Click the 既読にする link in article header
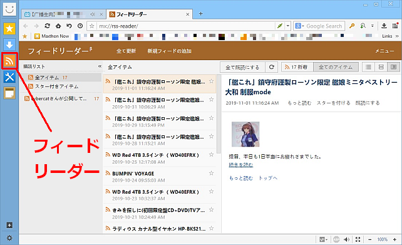Image resolution: width=402 pixels, height=245 pixels. [x=368, y=103]
